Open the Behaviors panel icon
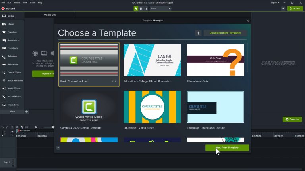Viewport: 305px width, 171px height. tap(4, 57)
